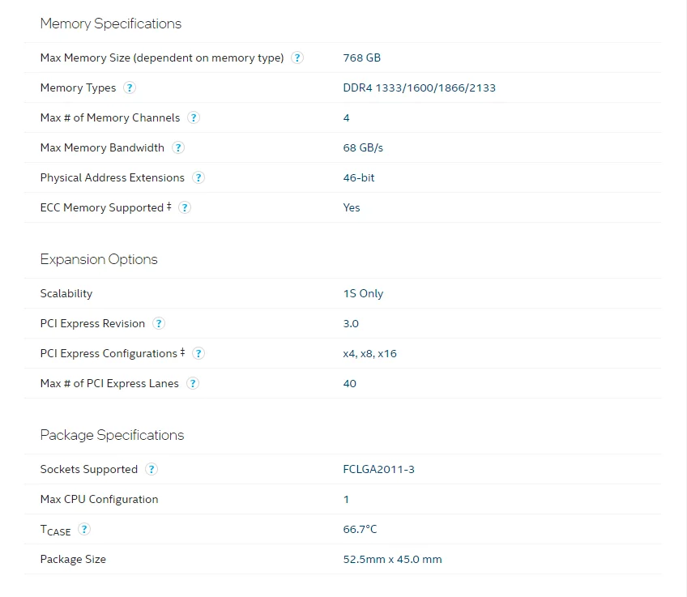Viewport: 687px width, 597px height.
Task: Select the 768 GB memory size value
Action: tap(362, 58)
